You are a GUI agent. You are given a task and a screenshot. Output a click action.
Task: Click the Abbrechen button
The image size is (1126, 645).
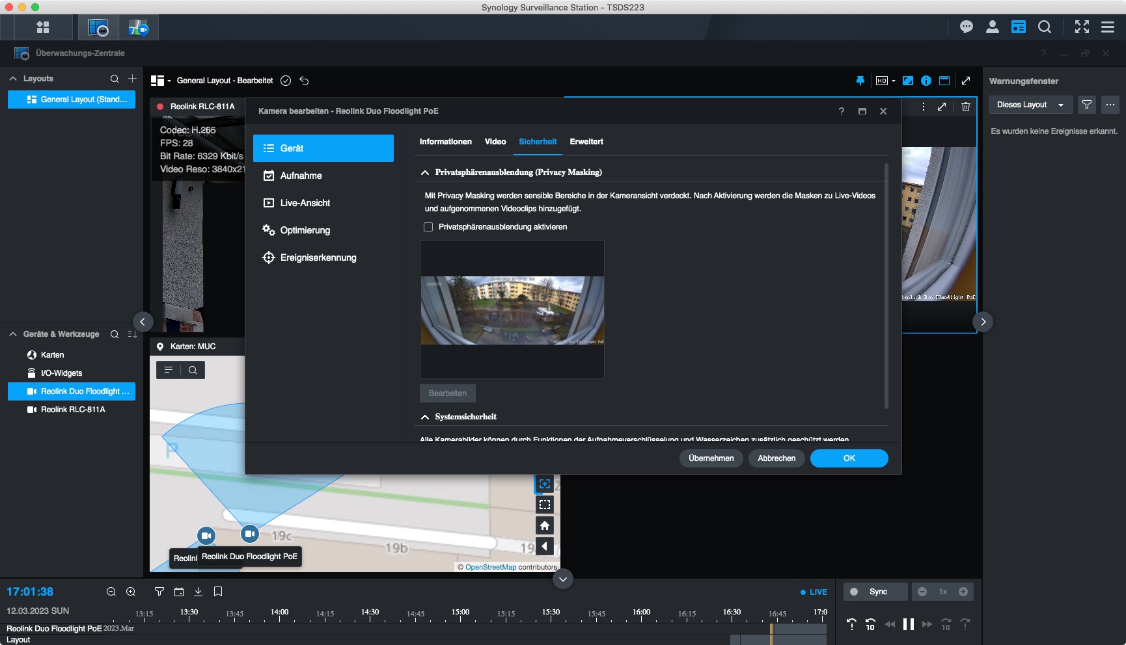pyautogui.click(x=776, y=458)
